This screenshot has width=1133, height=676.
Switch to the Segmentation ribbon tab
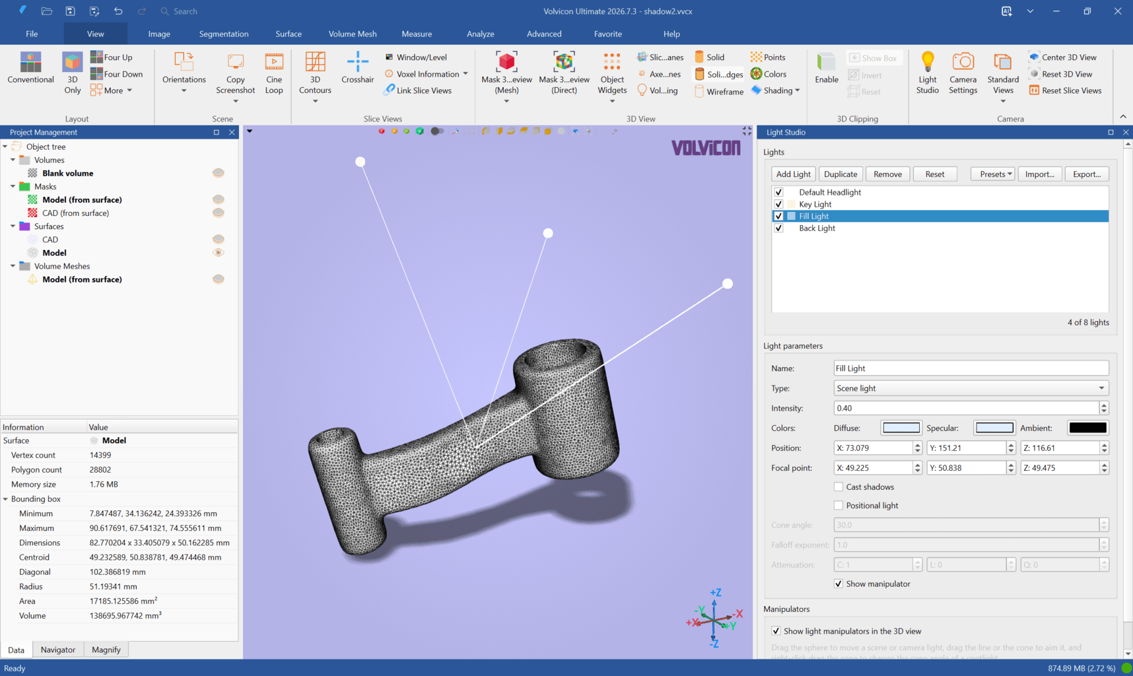click(x=224, y=34)
